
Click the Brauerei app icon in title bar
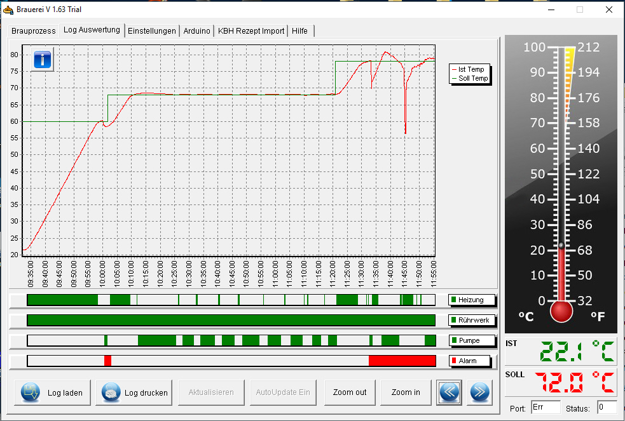click(8, 10)
